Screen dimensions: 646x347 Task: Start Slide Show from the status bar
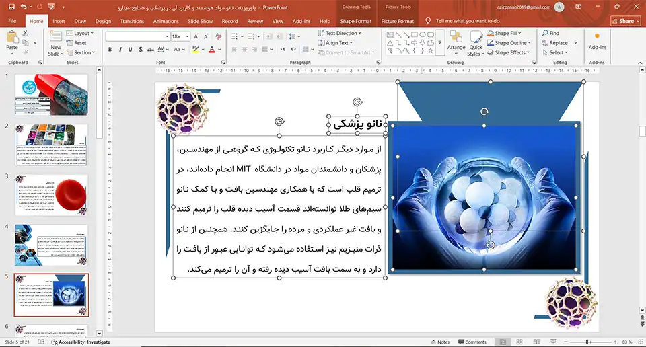coord(553,342)
